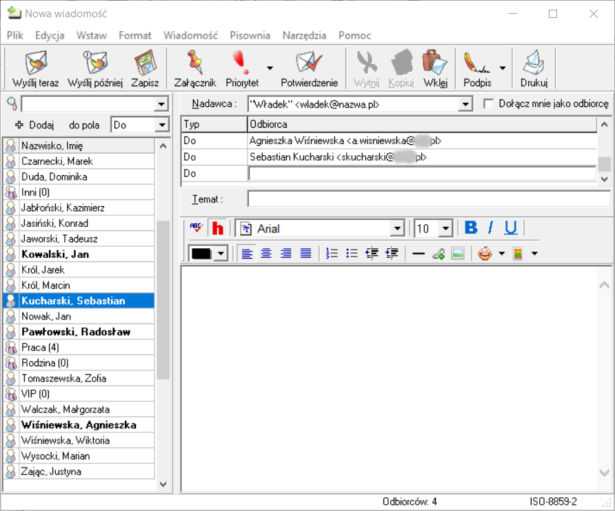The width and height of the screenshot is (615, 511).
Task: Open the Plik menu
Action: 15,35
